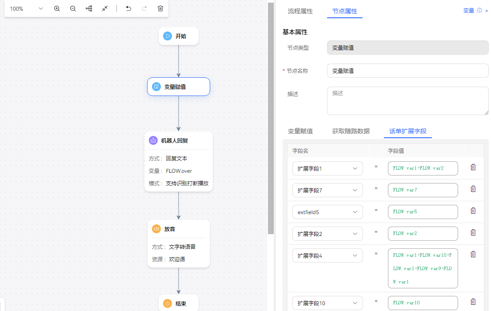
Task: Select the 开始 node title
Action: coord(181,36)
